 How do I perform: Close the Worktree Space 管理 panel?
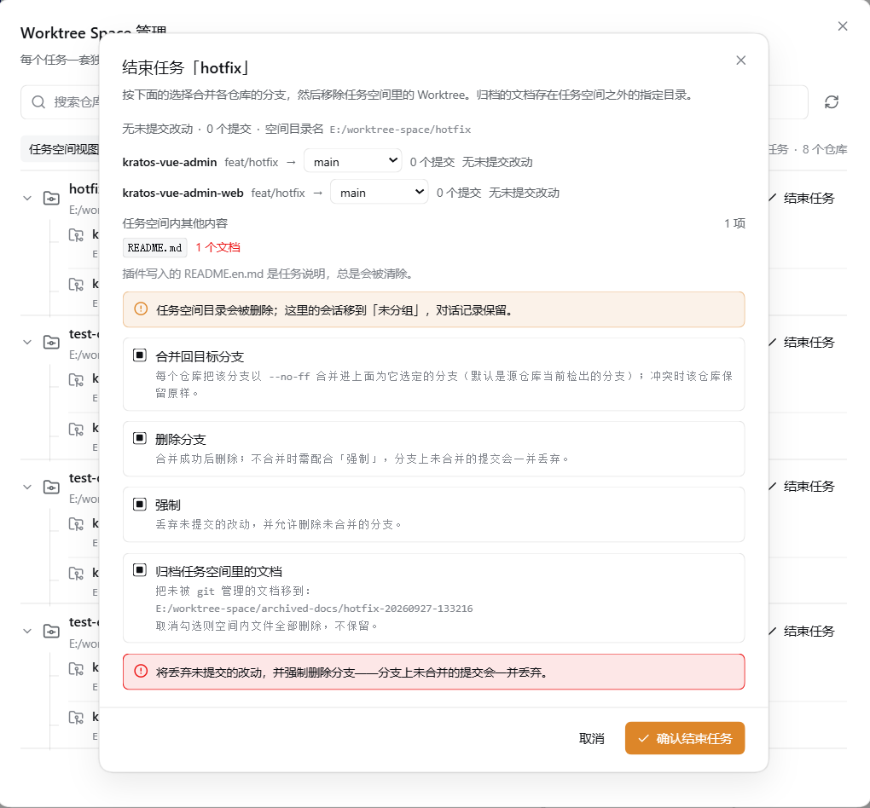tap(842, 26)
